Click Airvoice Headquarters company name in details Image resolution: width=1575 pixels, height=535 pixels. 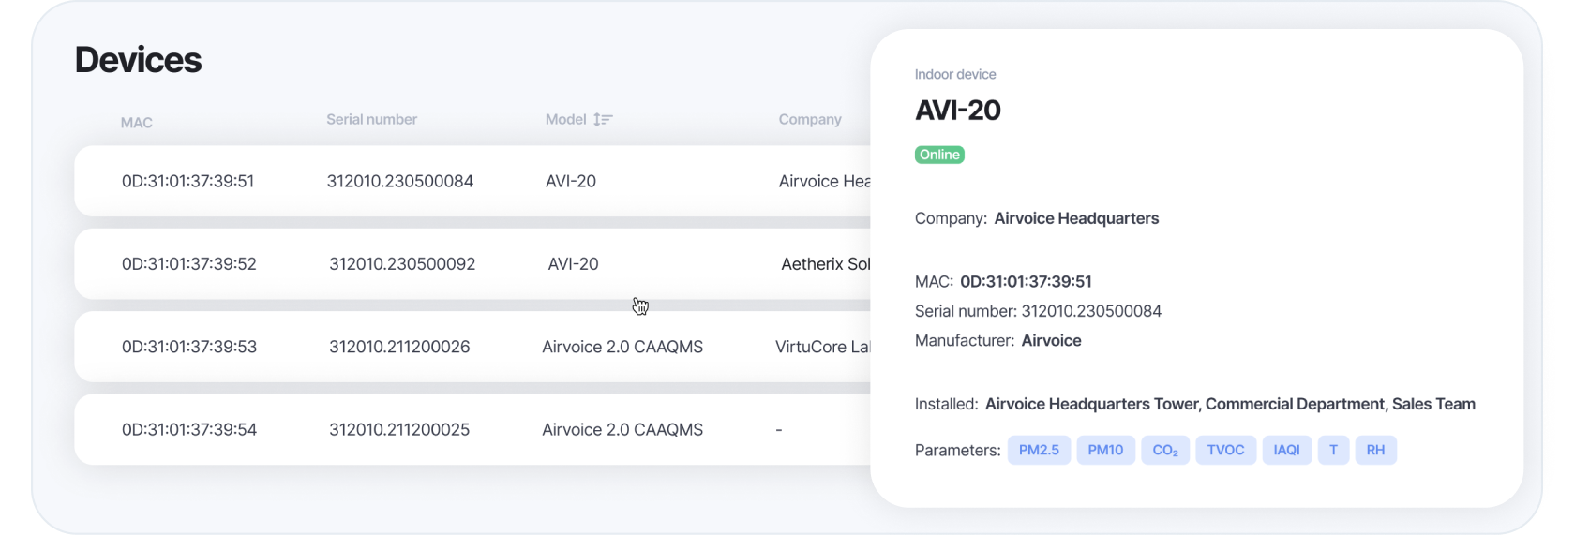[1076, 218]
